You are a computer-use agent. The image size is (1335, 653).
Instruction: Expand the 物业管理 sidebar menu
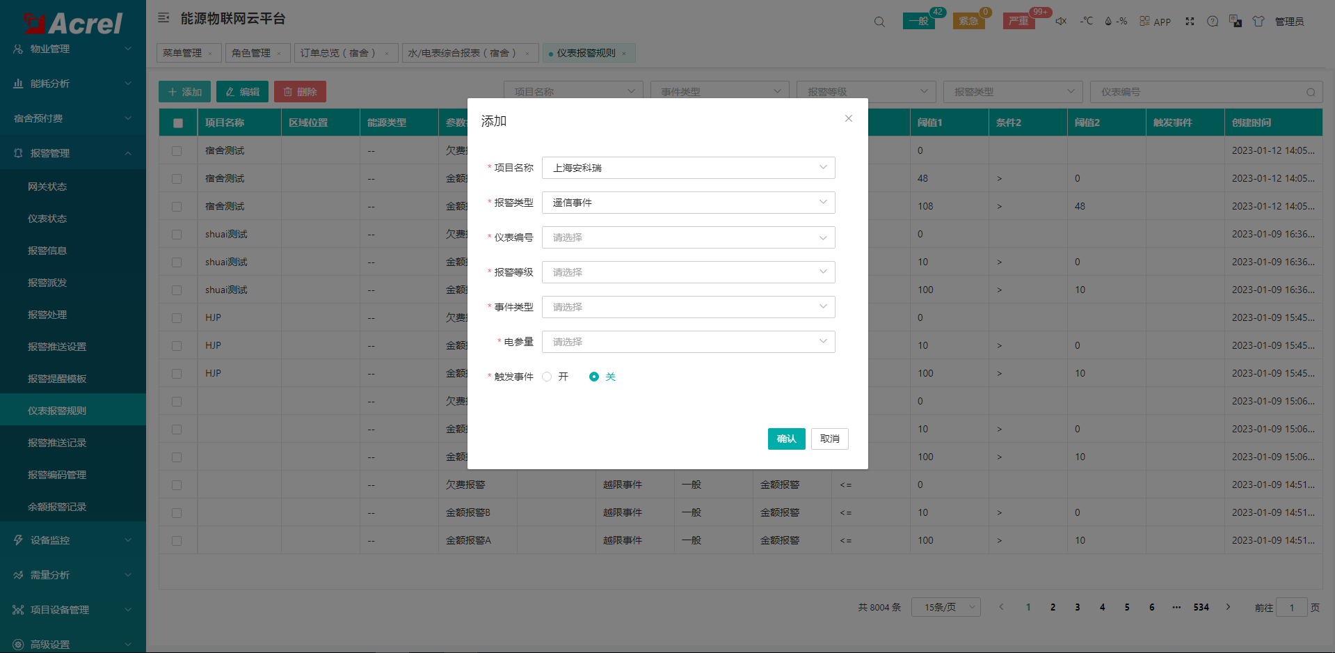73,49
